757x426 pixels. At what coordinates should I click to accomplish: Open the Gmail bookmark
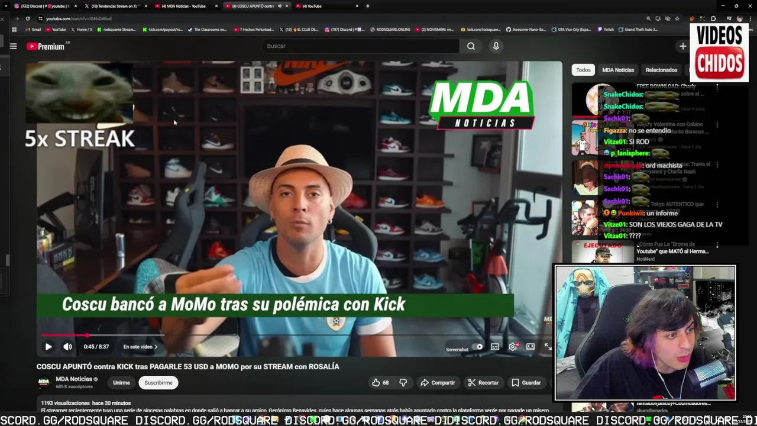[x=33, y=30]
